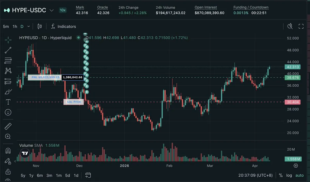Click the 38.676 position price label
The image size is (310, 182).
[x=292, y=77]
